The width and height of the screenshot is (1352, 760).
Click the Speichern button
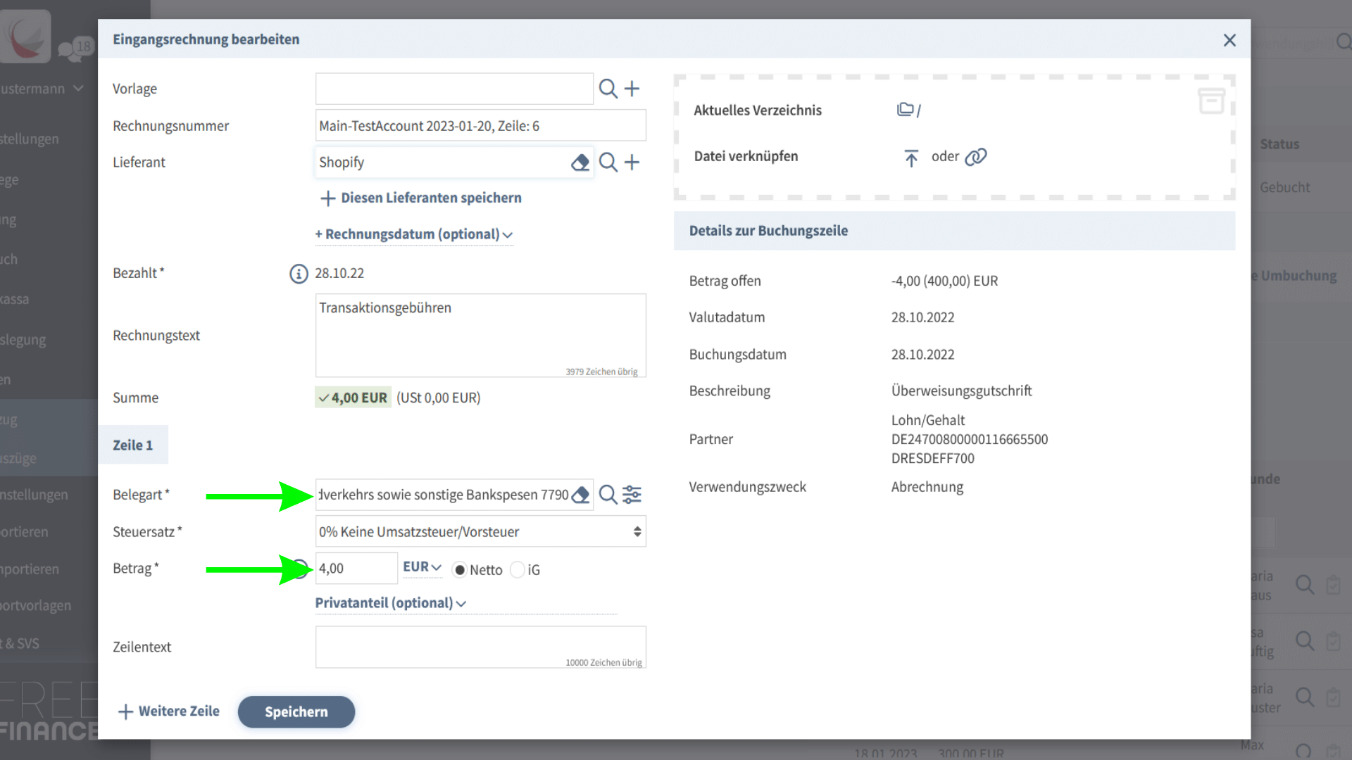pyautogui.click(x=296, y=712)
